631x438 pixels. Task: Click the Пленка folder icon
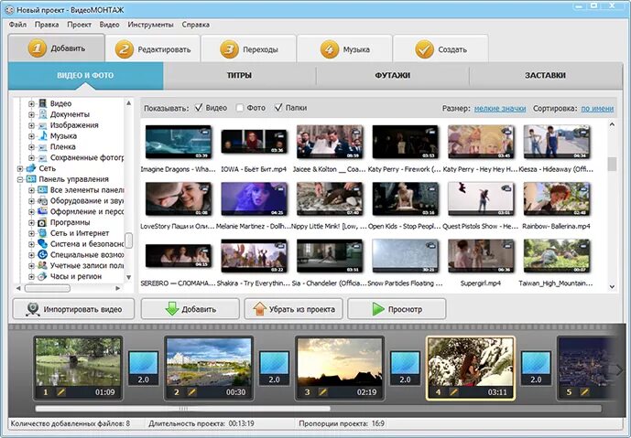click(x=42, y=146)
